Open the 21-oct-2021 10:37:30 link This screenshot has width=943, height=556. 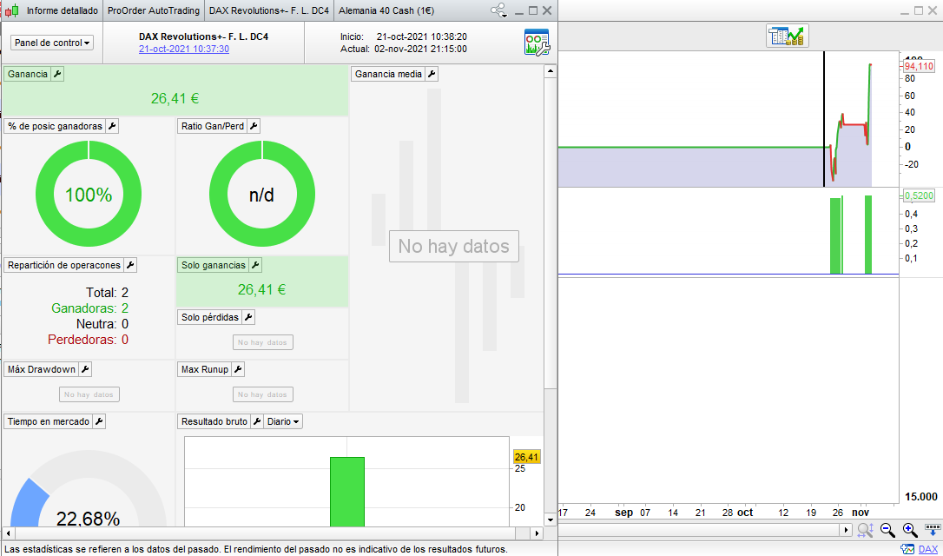(x=184, y=50)
